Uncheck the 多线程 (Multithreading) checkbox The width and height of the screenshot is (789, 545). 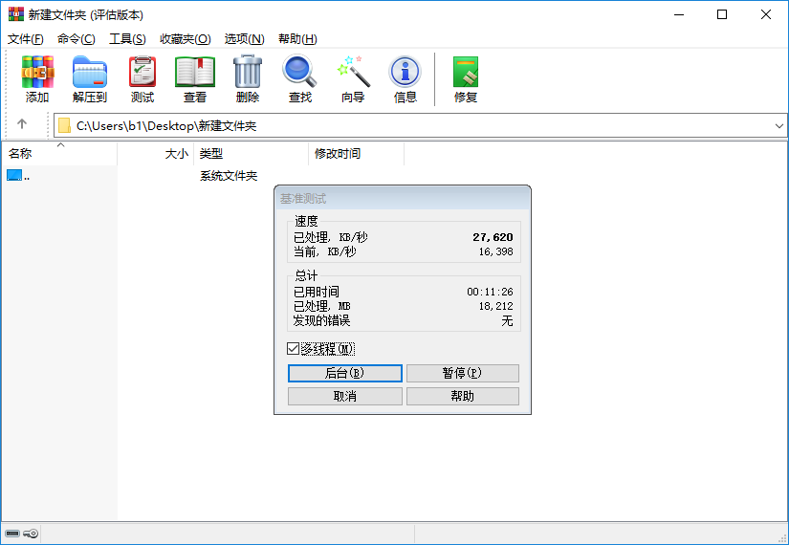click(294, 349)
